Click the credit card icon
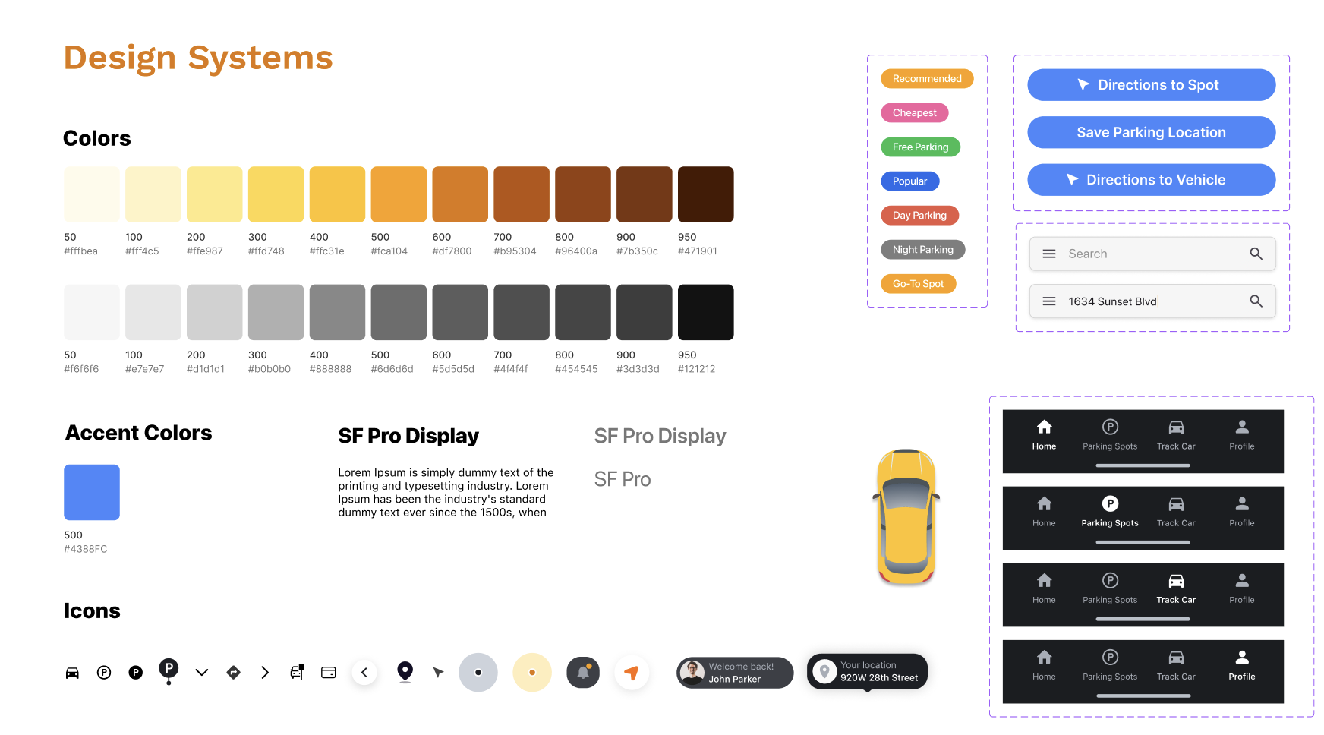The width and height of the screenshot is (1324, 735). pos(328,673)
